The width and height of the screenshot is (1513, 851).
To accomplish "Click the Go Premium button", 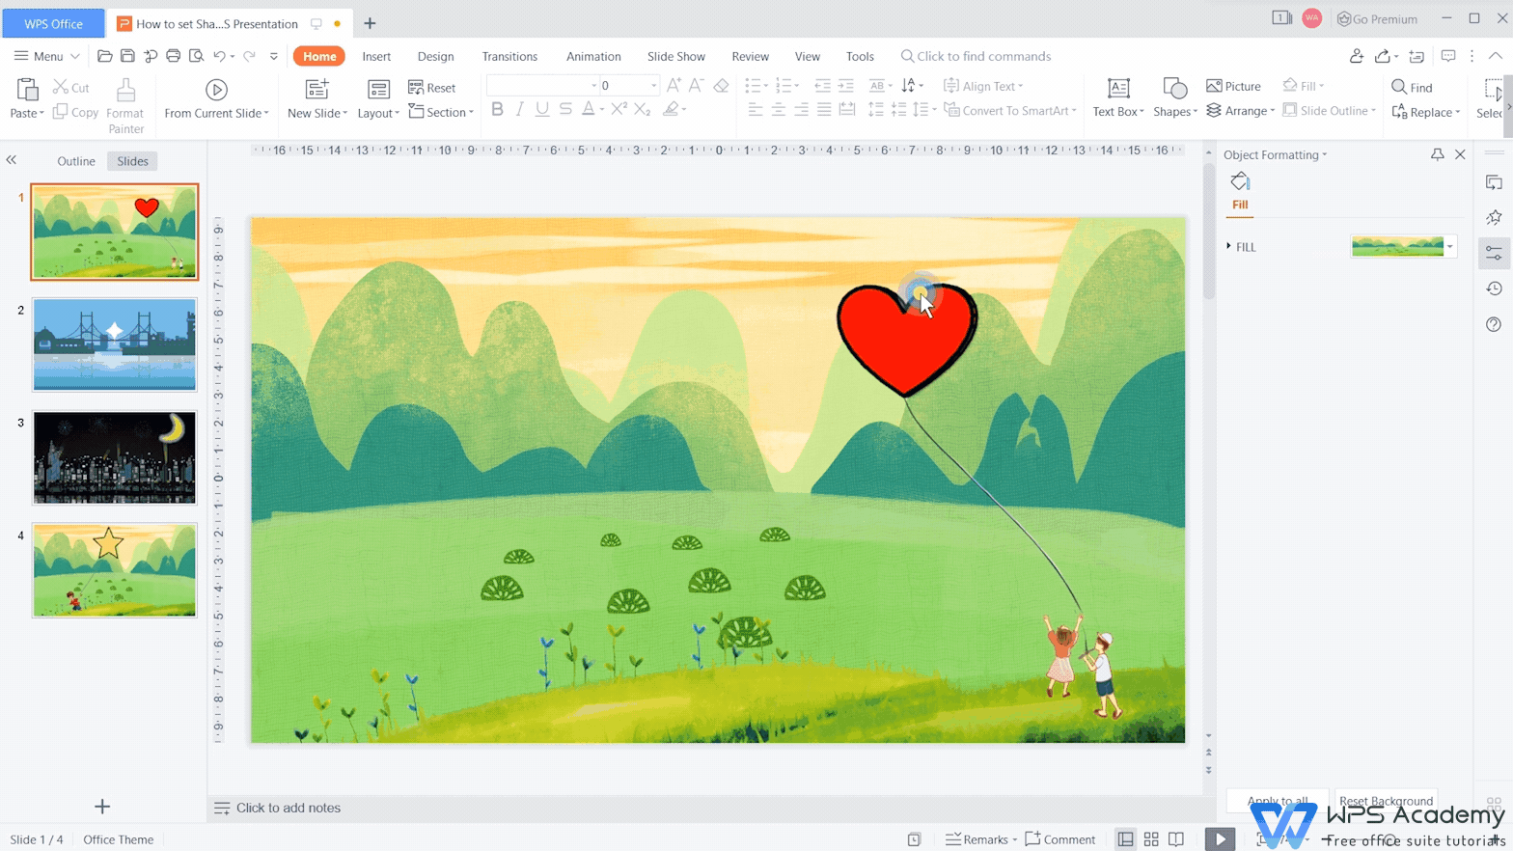I will [x=1377, y=18].
